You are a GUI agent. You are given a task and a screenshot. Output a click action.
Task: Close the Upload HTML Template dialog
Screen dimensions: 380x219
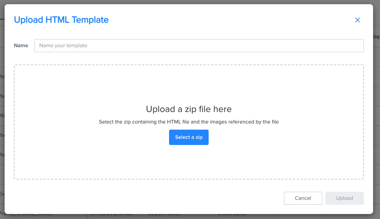pyautogui.click(x=357, y=20)
